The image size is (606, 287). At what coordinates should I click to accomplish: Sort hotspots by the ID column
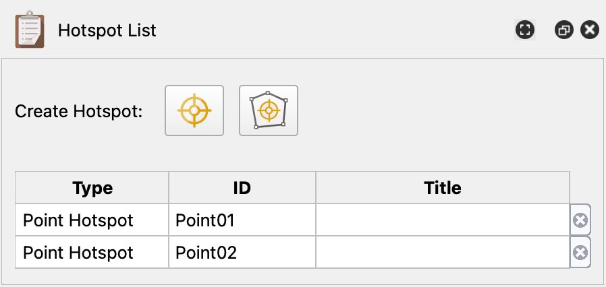click(242, 187)
